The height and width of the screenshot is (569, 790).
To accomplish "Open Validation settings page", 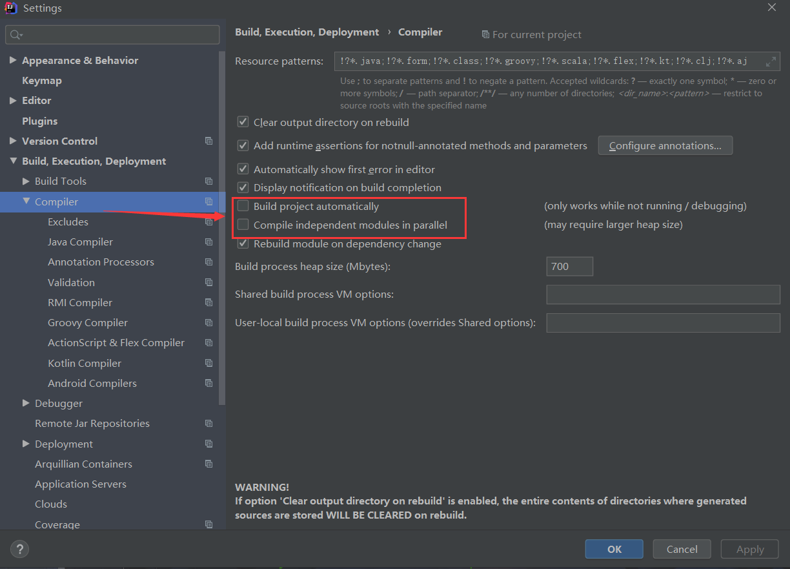I will [x=71, y=282].
